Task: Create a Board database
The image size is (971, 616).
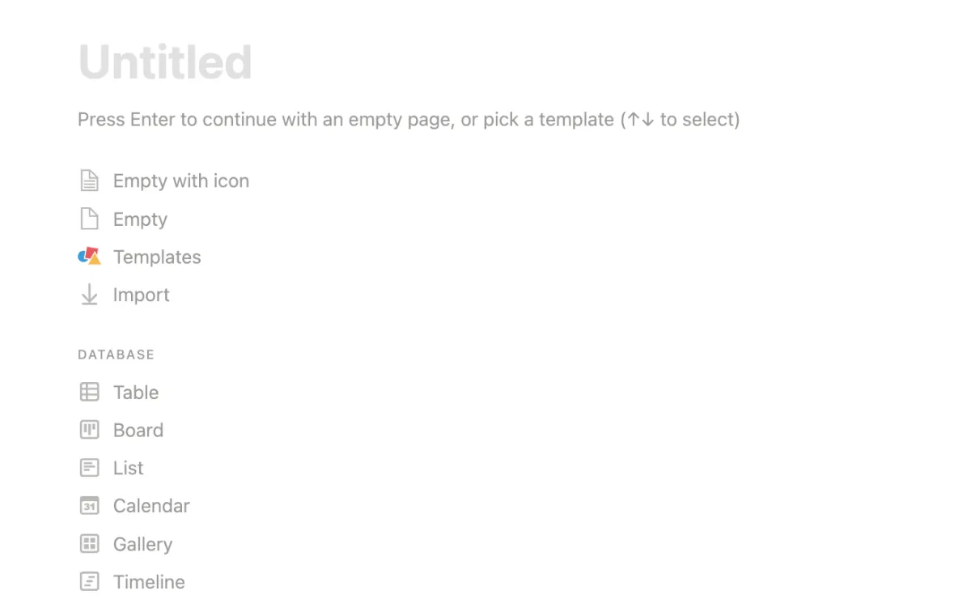Action: click(x=138, y=430)
